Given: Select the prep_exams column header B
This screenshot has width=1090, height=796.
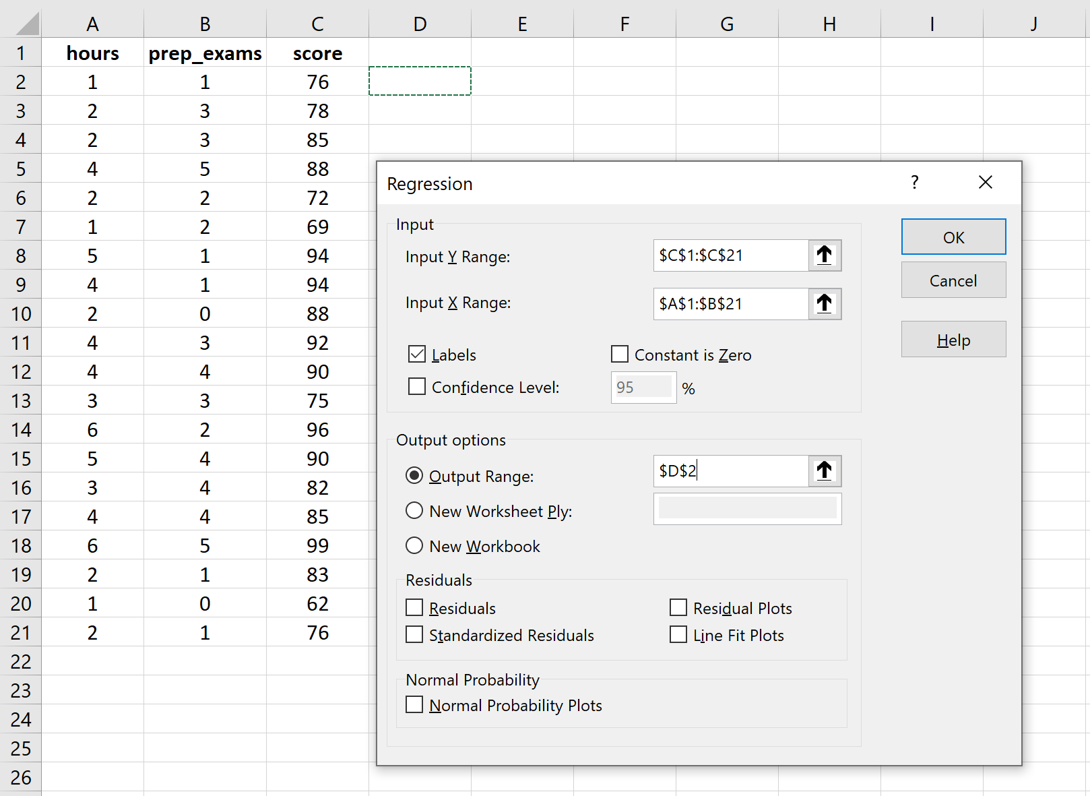Looking at the screenshot, I should pyautogui.click(x=204, y=23).
